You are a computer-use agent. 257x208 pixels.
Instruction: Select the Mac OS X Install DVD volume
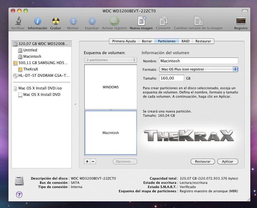point(42,95)
